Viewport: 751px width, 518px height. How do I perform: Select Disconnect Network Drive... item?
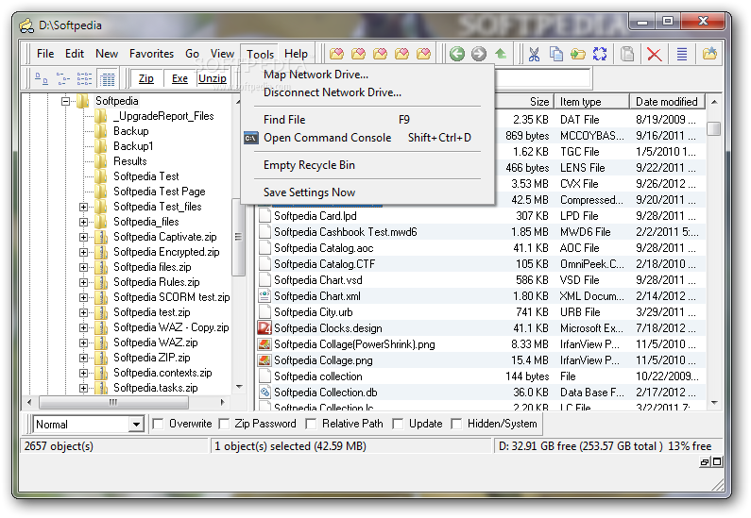367,92
